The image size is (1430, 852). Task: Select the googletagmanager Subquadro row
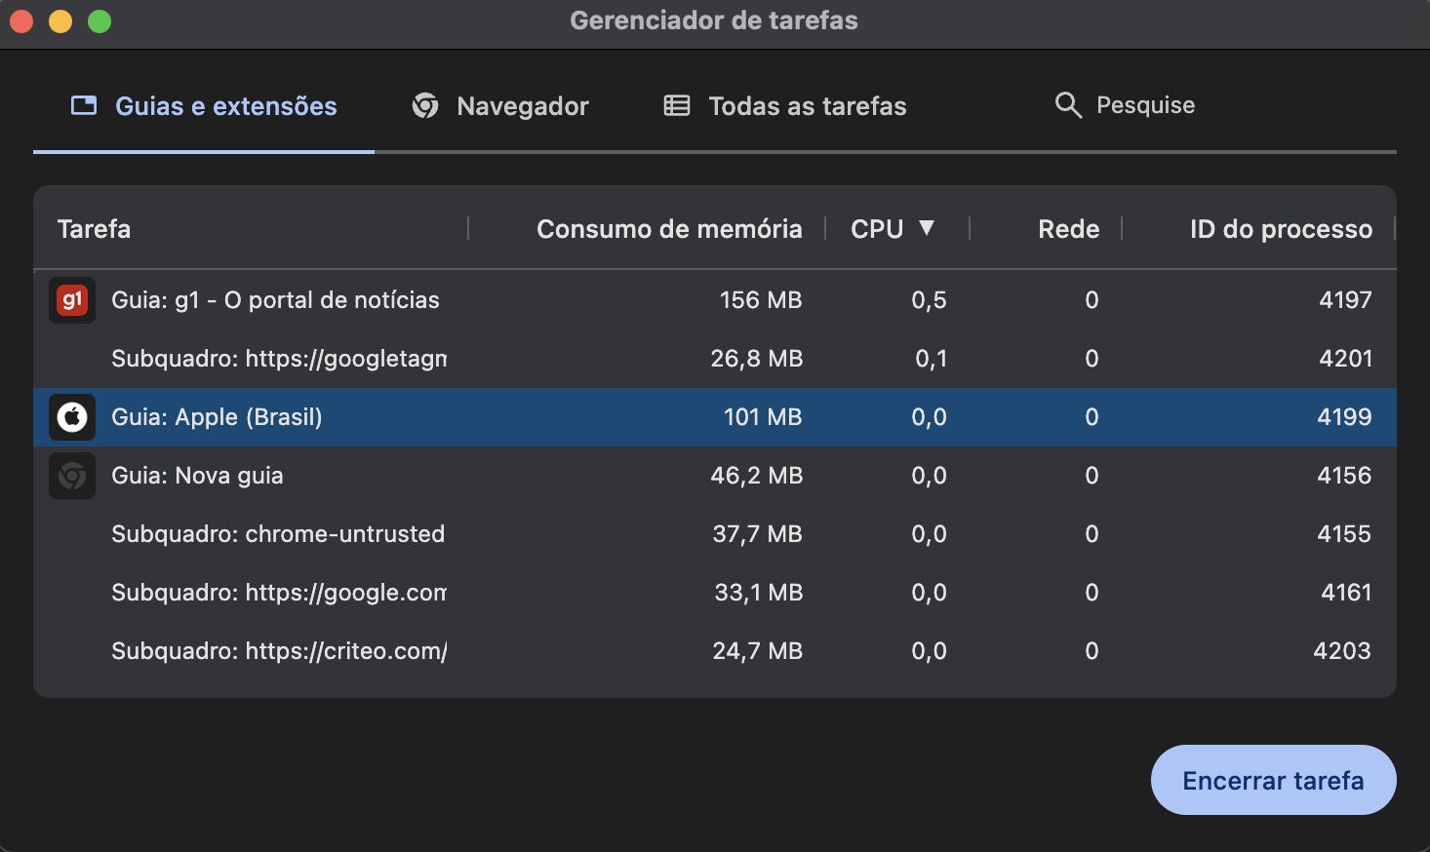pos(279,359)
